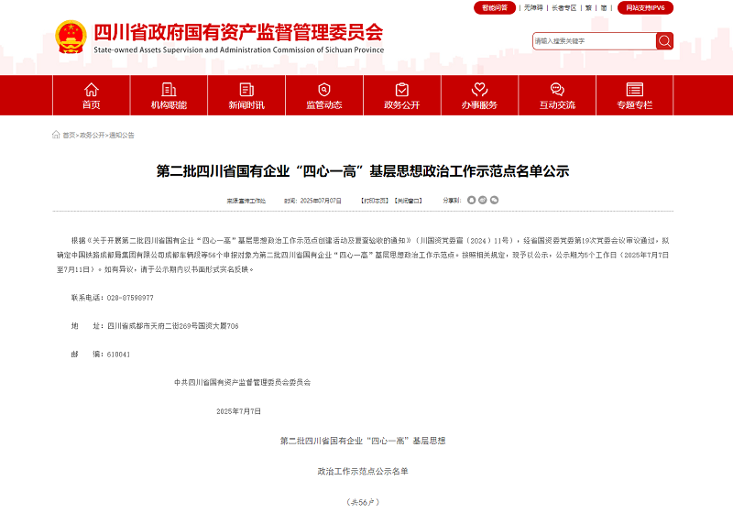The width and height of the screenshot is (733, 513).
Task: Open 办事服务 services menu
Action: 479,95
